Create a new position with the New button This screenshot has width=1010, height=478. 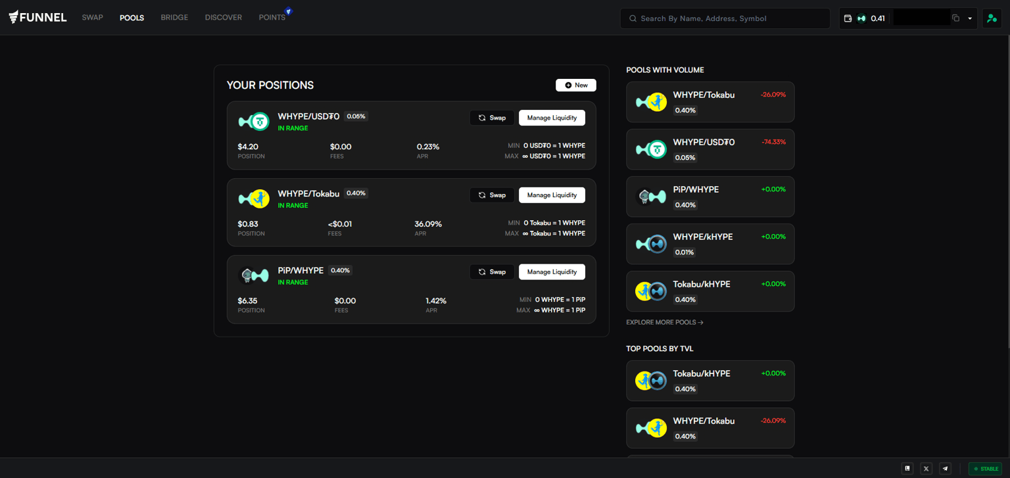575,85
